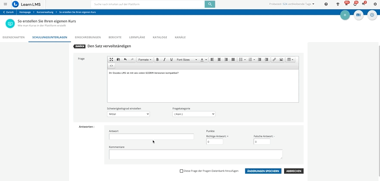Click Zurück in the blue breadcrumb bar
The height and width of the screenshot is (181, 380).
tap(8, 12)
